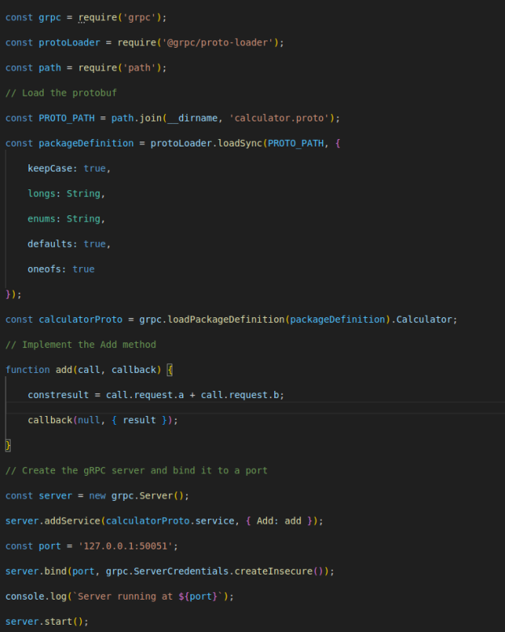The width and height of the screenshot is (505, 632).
Task: Click the server.bind line
Action: (170, 571)
